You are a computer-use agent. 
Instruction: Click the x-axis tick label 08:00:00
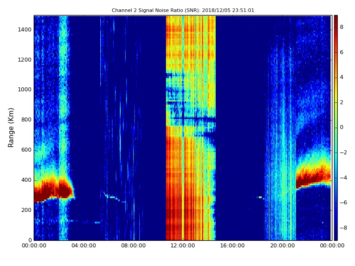134,246
